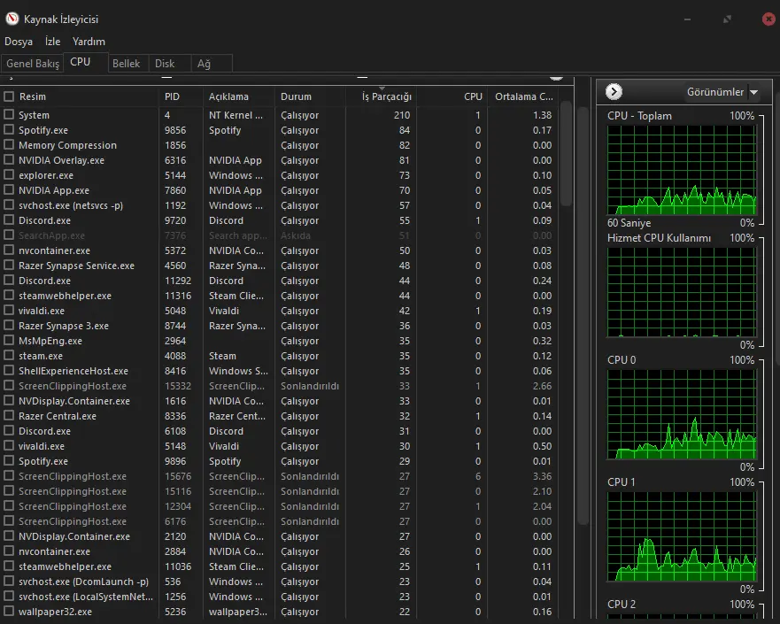Screen dimensions: 780x624
Task: Click the 60 Saniye graph label
Action: coord(629,223)
